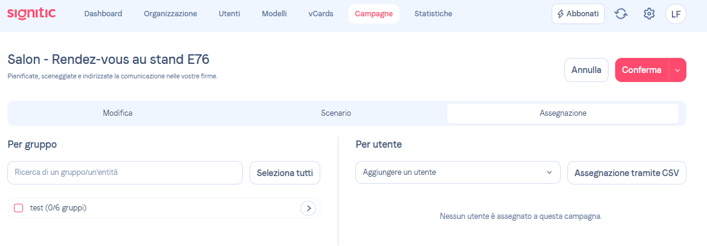Click the Abbonati lightning button
Screen dimensions: 707x246
click(x=578, y=14)
